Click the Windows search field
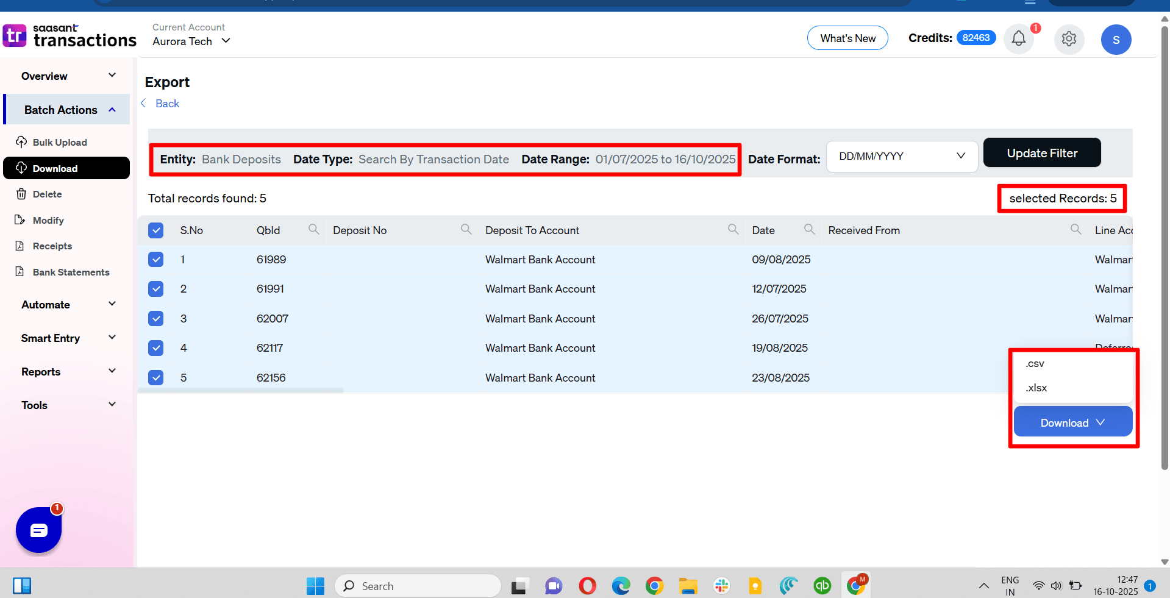The height and width of the screenshot is (598, 1170). (x=418, y=586)
